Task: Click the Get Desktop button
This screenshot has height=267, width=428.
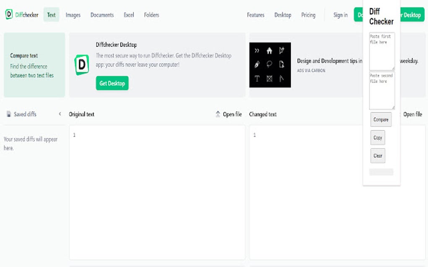Action: pyautogui.click(x=112, y=83)
